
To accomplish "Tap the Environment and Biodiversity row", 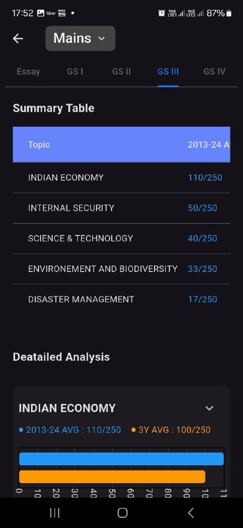I will coord(121,269).
